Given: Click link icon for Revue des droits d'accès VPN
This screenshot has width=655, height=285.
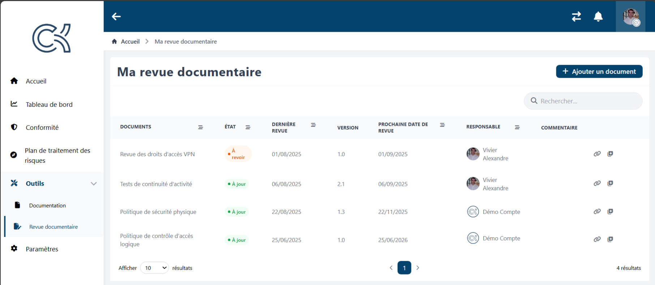Looking at the screenshot, I should [597, 154].
